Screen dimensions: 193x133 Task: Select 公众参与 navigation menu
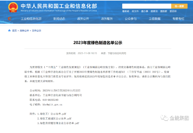point(131,19)
